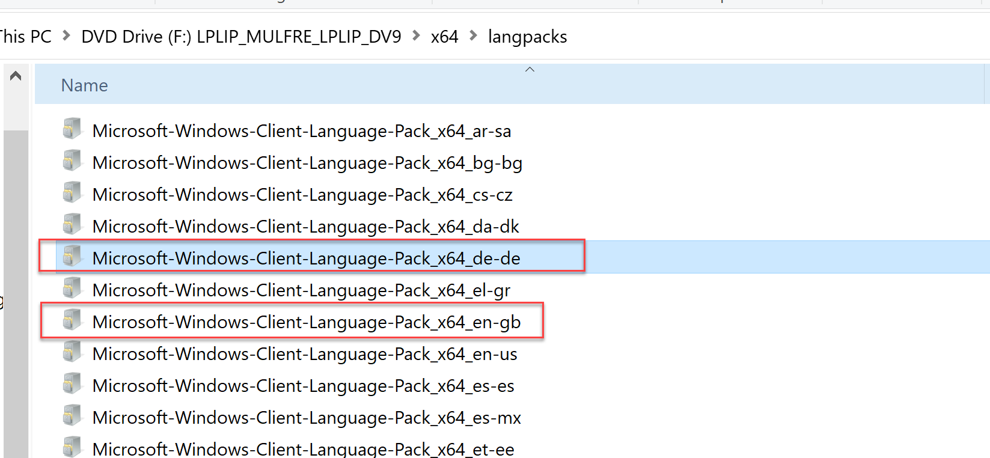This screenshot has height=458, width=990.
Task: Click the es-es language pack file icon
Action: click(x=72, y=384)
